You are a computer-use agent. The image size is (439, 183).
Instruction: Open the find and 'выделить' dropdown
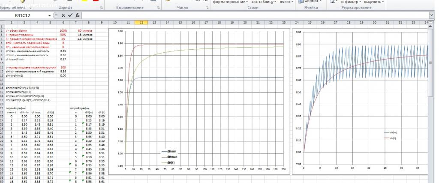point(374,2)
